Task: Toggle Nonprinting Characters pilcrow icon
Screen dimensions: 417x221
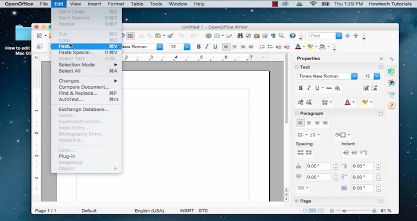Action: click(273, 36)
